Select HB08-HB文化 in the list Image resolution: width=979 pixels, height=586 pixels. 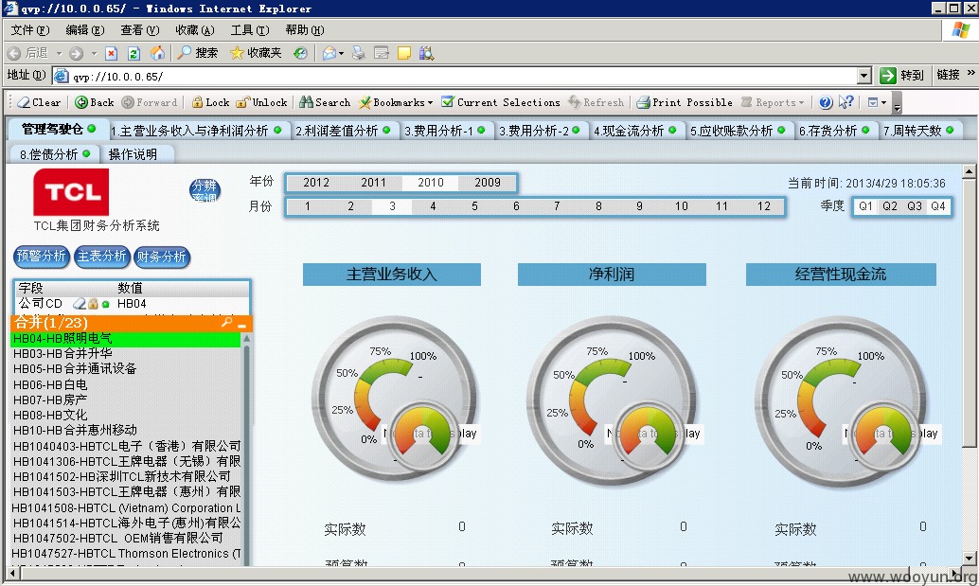(126, 415)
